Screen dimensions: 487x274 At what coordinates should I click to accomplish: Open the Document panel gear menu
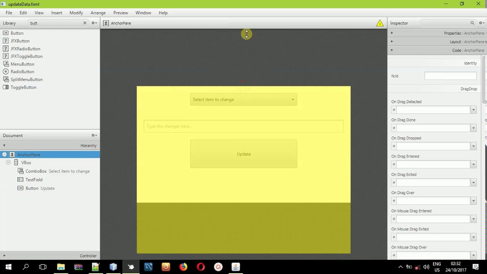(94, 135)
